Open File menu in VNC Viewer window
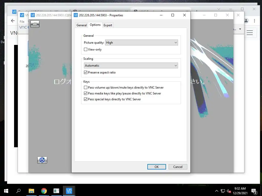This screenshot has height=196, width=262. point(22,22)
